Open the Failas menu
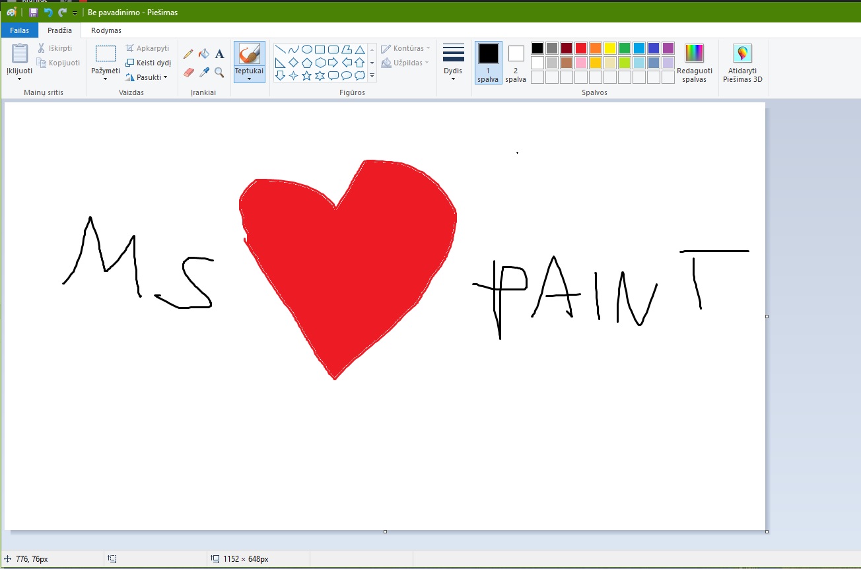861x569 pixels. (19, 30)
